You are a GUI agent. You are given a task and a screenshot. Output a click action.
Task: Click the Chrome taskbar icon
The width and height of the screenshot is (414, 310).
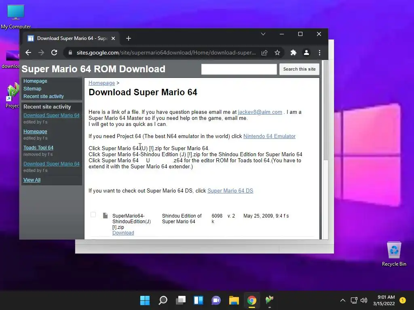click(x=251, y=300)
